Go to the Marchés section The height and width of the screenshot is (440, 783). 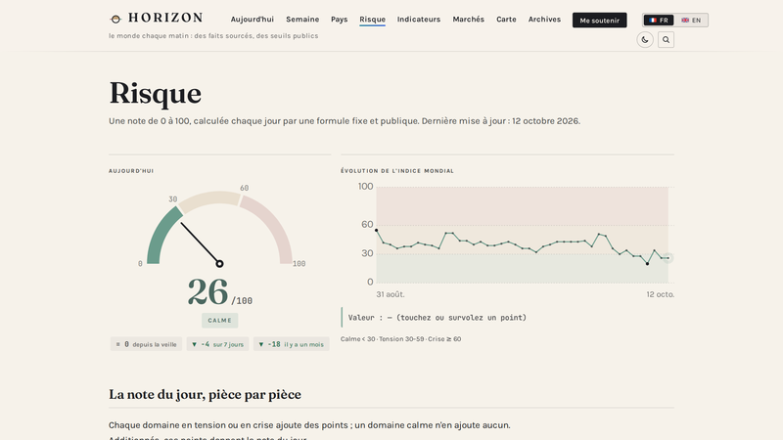468,20
